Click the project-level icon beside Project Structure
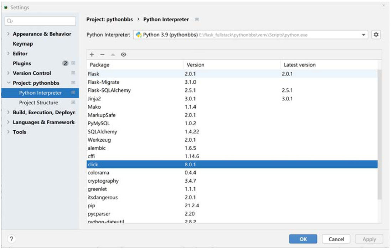The image size is (392, 250). click(73, 102)
